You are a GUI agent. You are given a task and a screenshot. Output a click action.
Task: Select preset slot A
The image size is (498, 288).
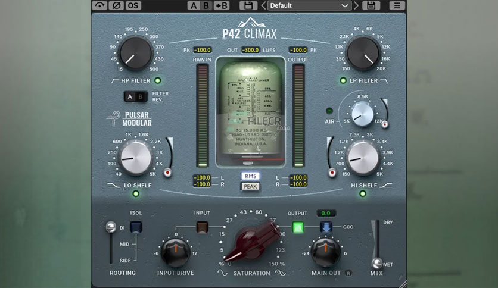(194, 5)
